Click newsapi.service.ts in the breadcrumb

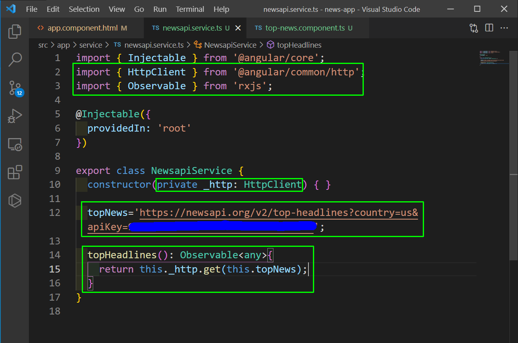pyautogui.click(x=154, y=45)
